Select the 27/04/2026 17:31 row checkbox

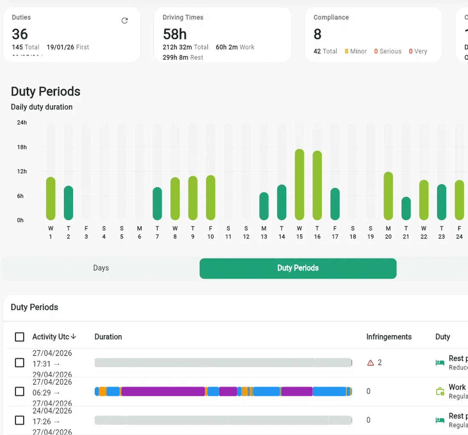tap(20, 363)
